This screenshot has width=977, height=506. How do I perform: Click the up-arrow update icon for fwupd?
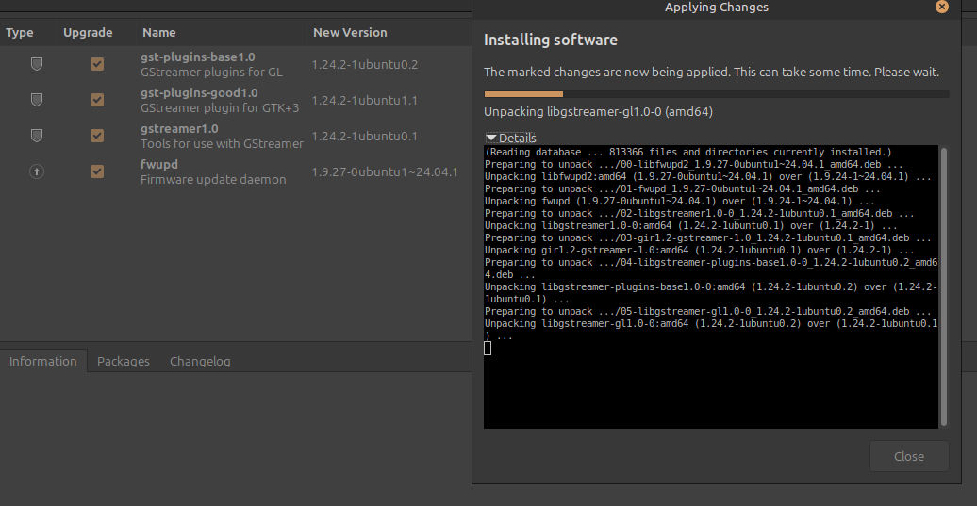37,171
